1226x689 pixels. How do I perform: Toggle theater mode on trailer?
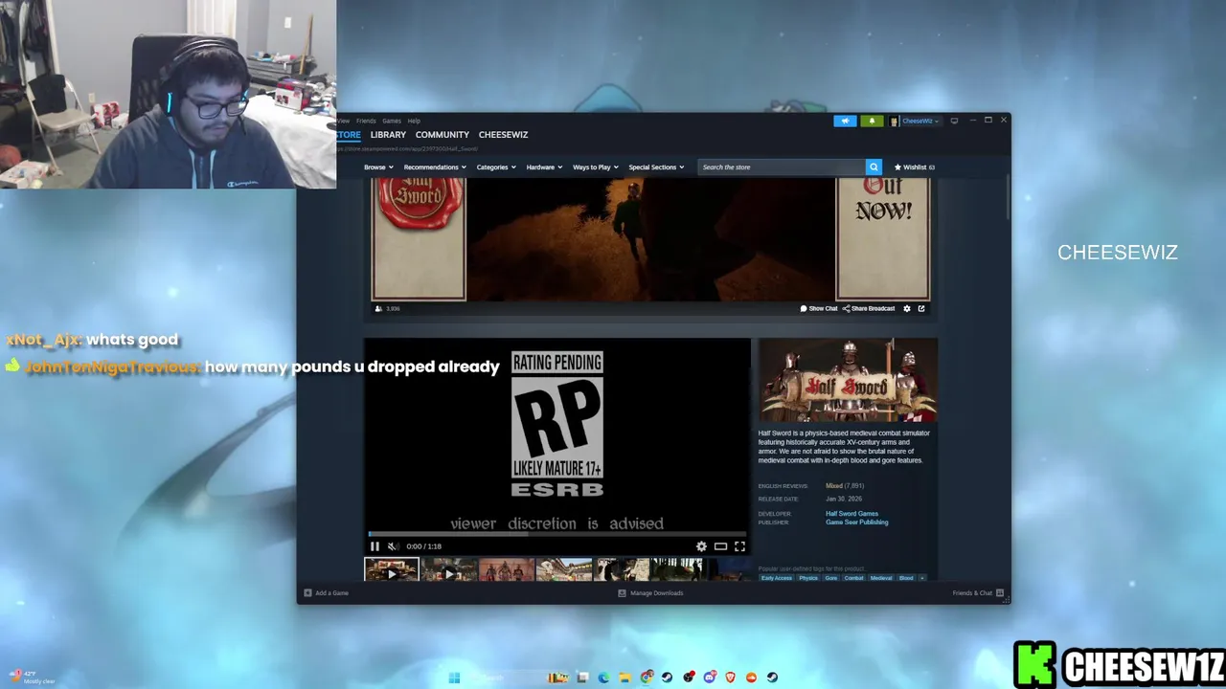click(x=720, y=546)
